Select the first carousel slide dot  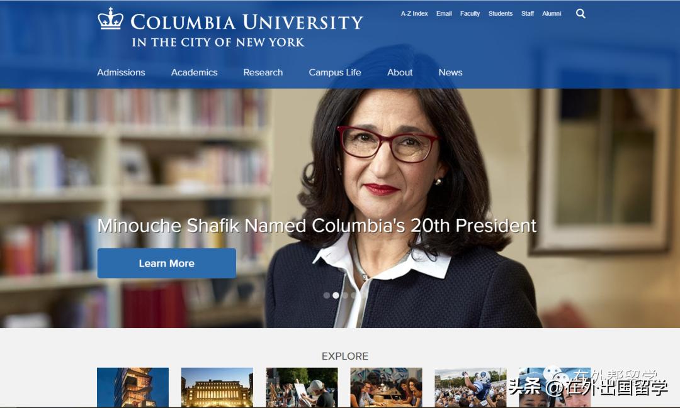[x=327, y=295]
